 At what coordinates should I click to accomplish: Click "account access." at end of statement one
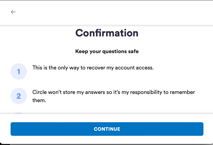point(137,68)
